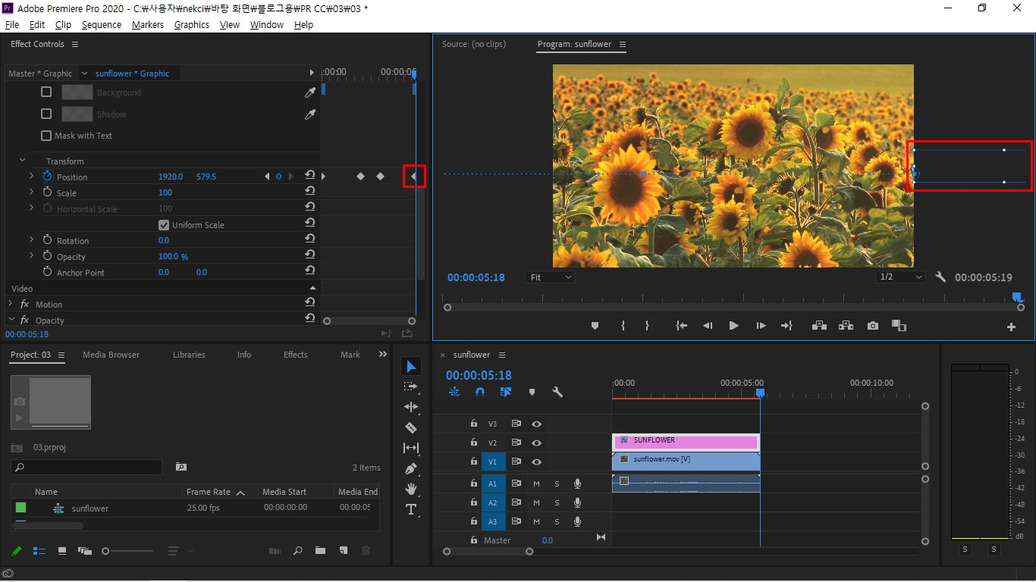Click the Background eyedropper icon

tap(309, 92)
